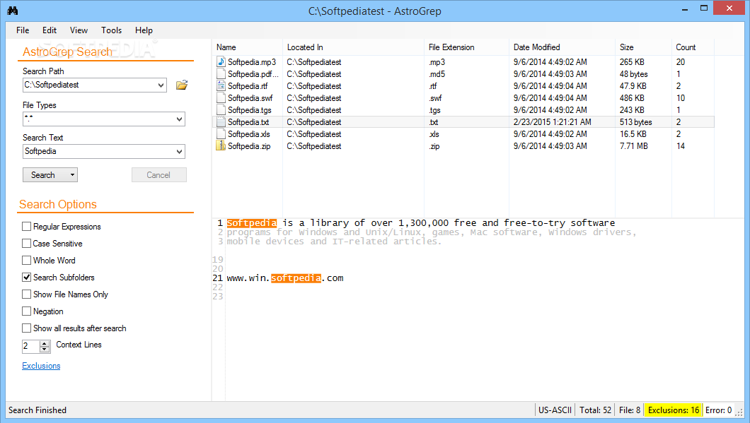Viewport: 750px width, 423px height.
Task: Sort results by Date Modified column
Action: (x=562, y=47)
